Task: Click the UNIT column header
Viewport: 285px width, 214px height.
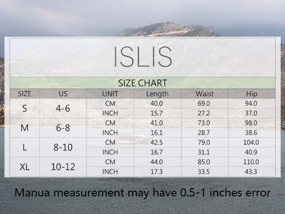Action: click(110, 94)
